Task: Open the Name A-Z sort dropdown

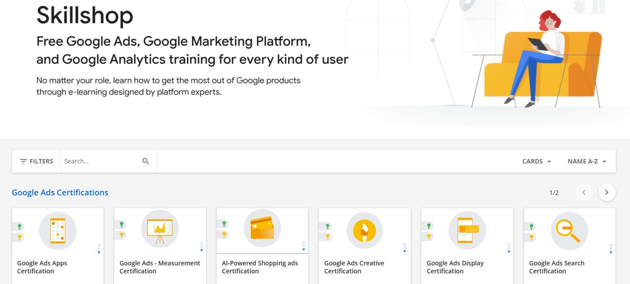Action: (586, 161)
